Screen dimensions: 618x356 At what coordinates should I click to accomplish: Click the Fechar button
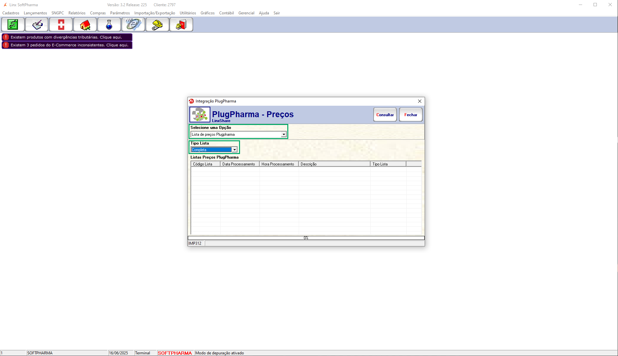(x=411, y=115)
